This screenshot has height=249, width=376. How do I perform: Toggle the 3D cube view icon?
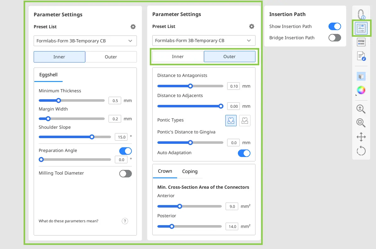tap(361, 77)
